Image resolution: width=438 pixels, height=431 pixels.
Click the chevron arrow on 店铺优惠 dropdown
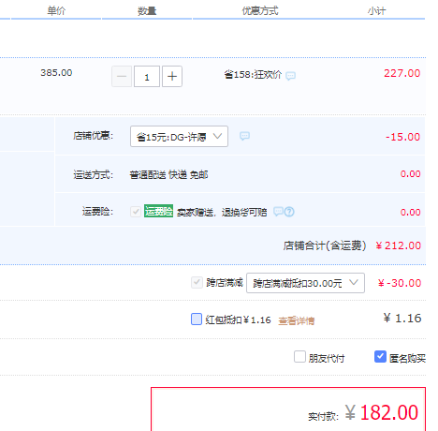(x=217, y=136)
